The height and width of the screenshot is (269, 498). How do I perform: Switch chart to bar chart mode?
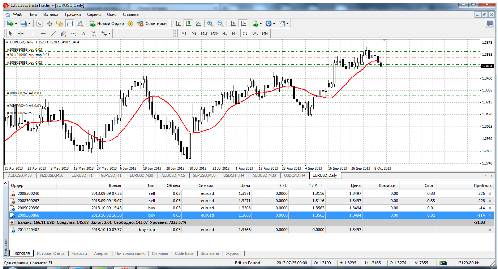[178, 24]
